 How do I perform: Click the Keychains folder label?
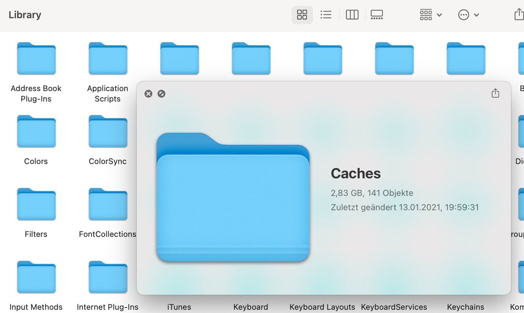(465, 307)
